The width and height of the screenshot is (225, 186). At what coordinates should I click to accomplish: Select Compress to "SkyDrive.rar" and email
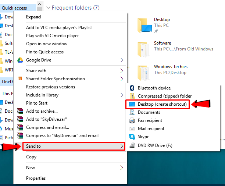click(70, 136)
